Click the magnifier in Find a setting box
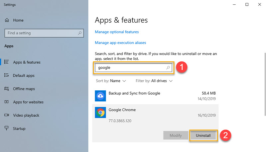The width and height of the screenshot is (266, 152). point(80,33)
